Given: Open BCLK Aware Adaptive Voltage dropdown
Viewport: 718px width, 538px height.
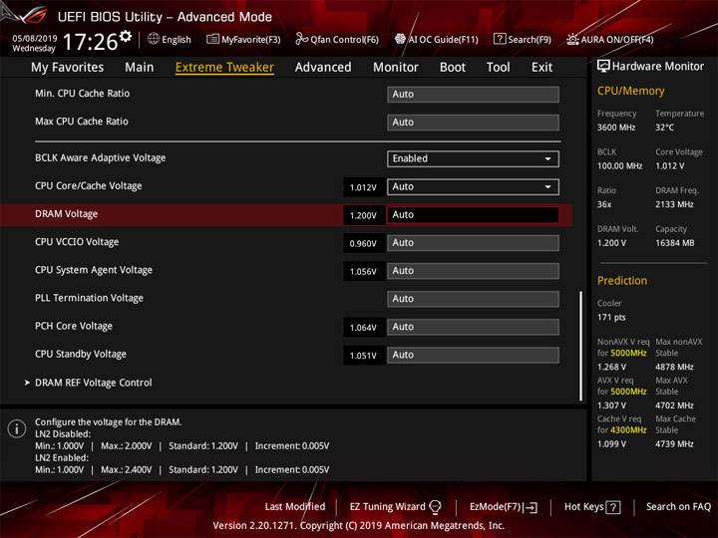Looking at the screenshot, I should 473,158.
